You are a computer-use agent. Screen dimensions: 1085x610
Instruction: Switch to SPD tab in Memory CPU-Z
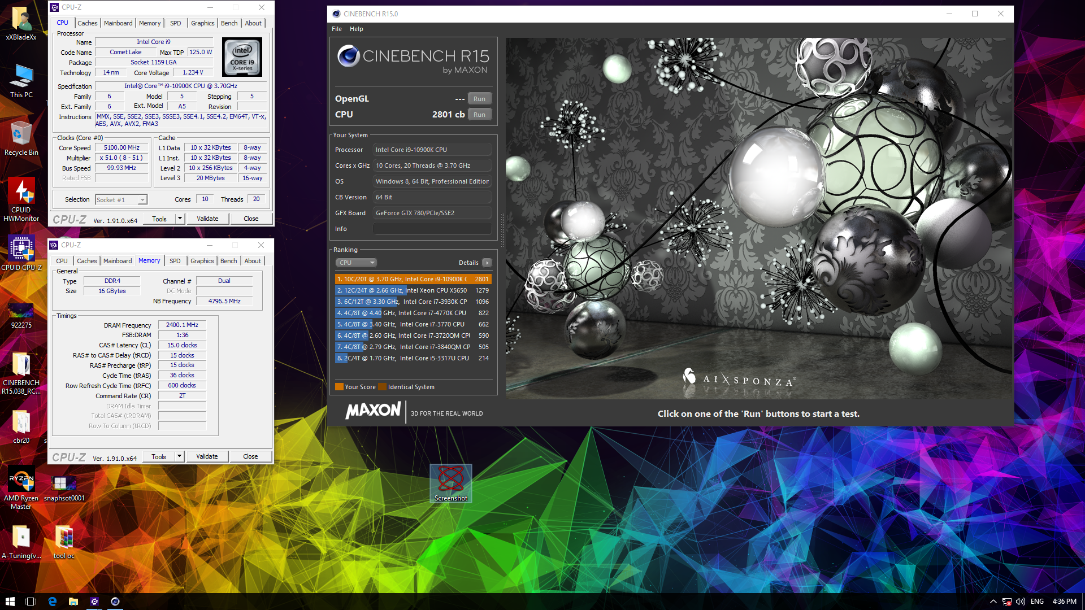click(175, 261)
